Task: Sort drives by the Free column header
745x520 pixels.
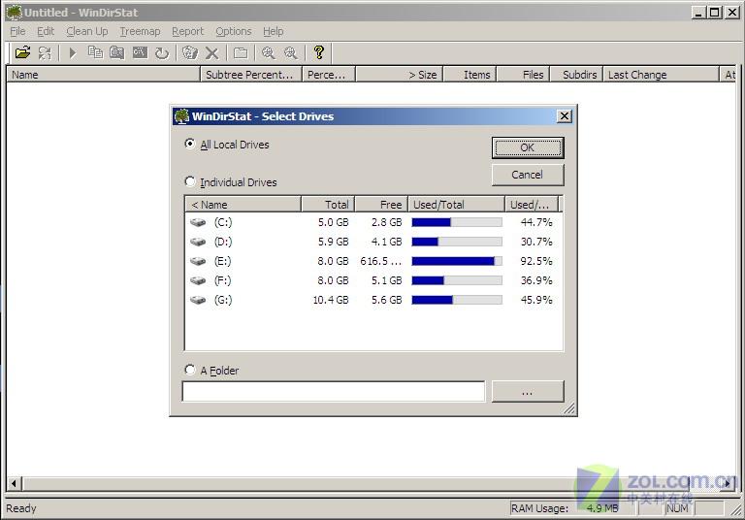Action: point(381,205)
